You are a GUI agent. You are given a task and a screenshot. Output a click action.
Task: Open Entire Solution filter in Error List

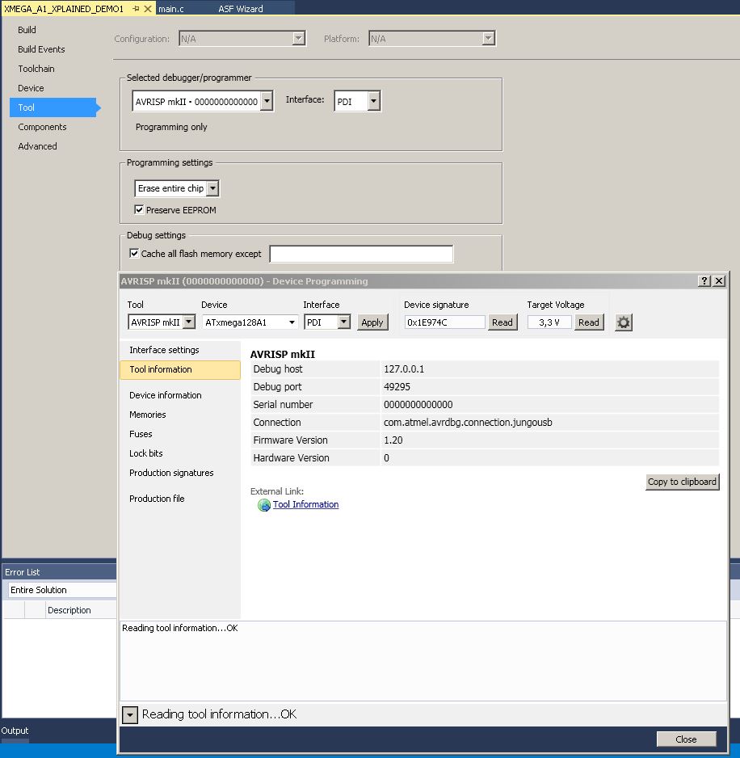pyautogui.click(x=62, y=590)
